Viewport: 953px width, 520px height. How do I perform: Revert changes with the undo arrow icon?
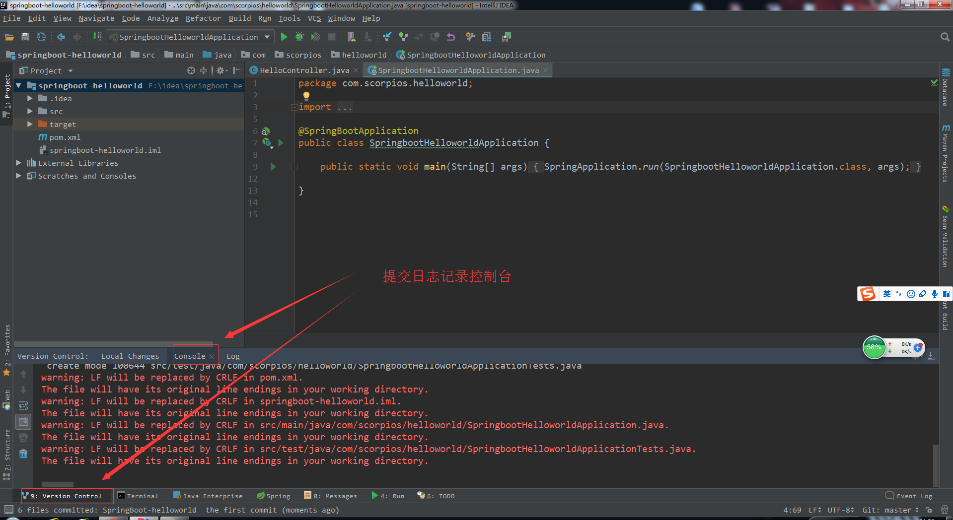tap(451, 37)
